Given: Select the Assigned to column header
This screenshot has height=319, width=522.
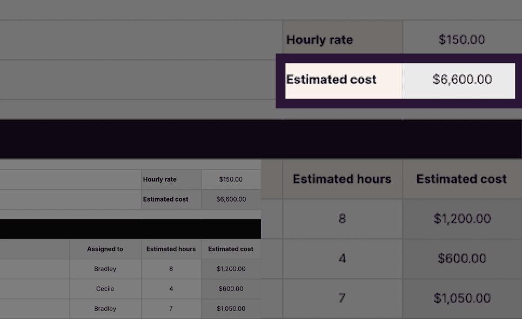Looking at the screenshot, I should [x=105, y=249].
